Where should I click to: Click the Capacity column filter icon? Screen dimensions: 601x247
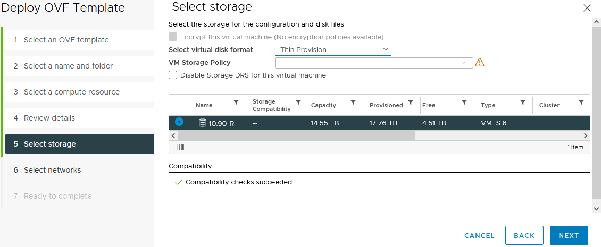coord(353,103)
